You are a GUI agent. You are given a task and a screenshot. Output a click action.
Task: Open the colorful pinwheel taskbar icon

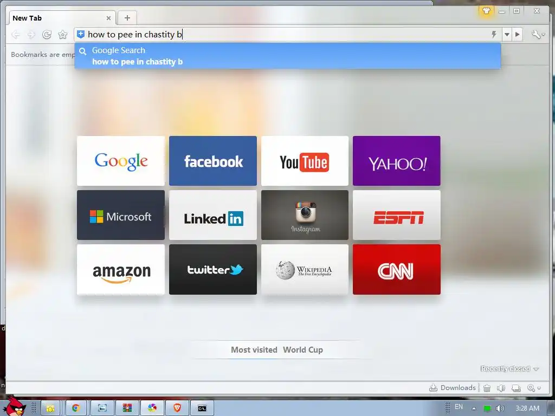(x=152, y=408)
